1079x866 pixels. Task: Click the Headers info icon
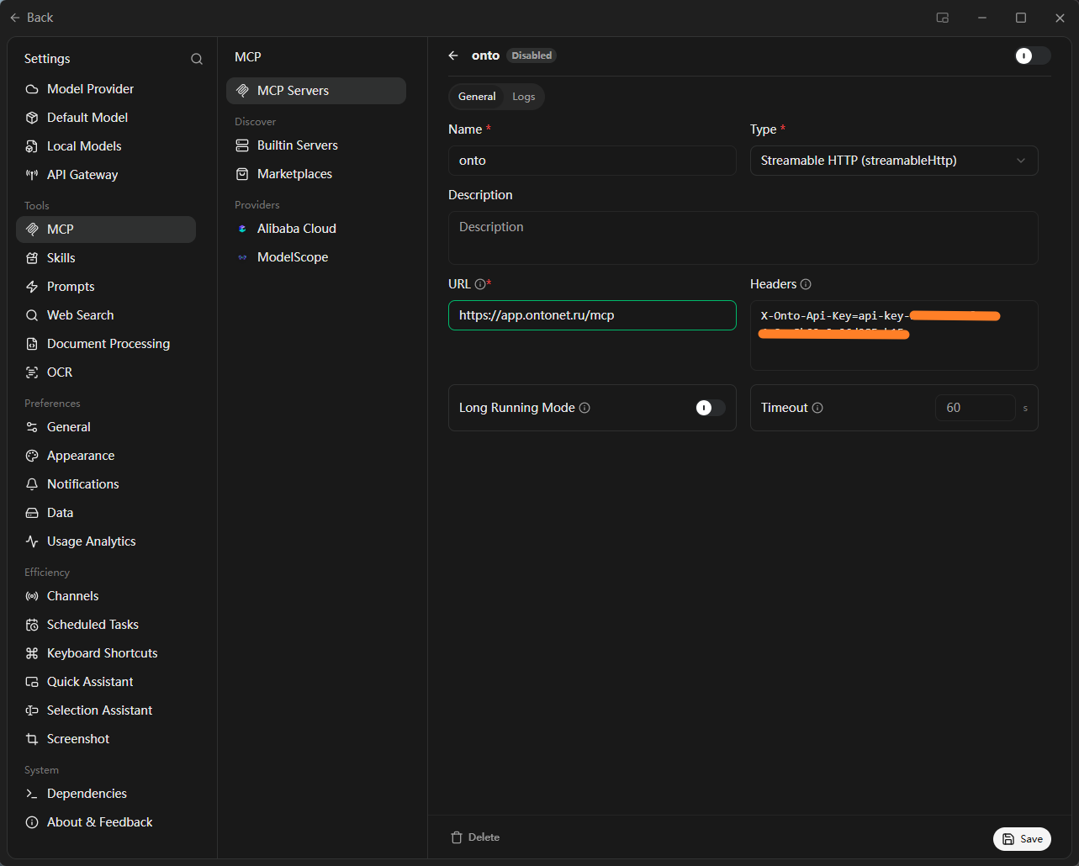tap(806, 284)
